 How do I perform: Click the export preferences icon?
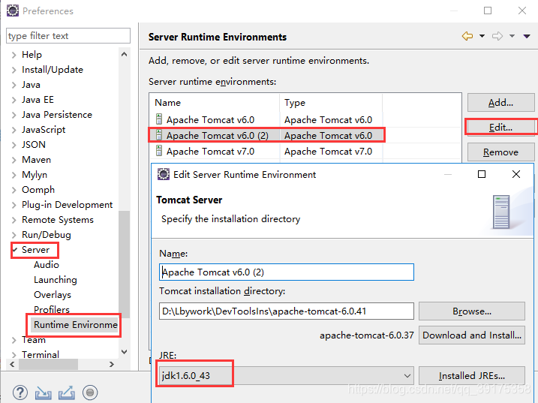coord(67,392)
